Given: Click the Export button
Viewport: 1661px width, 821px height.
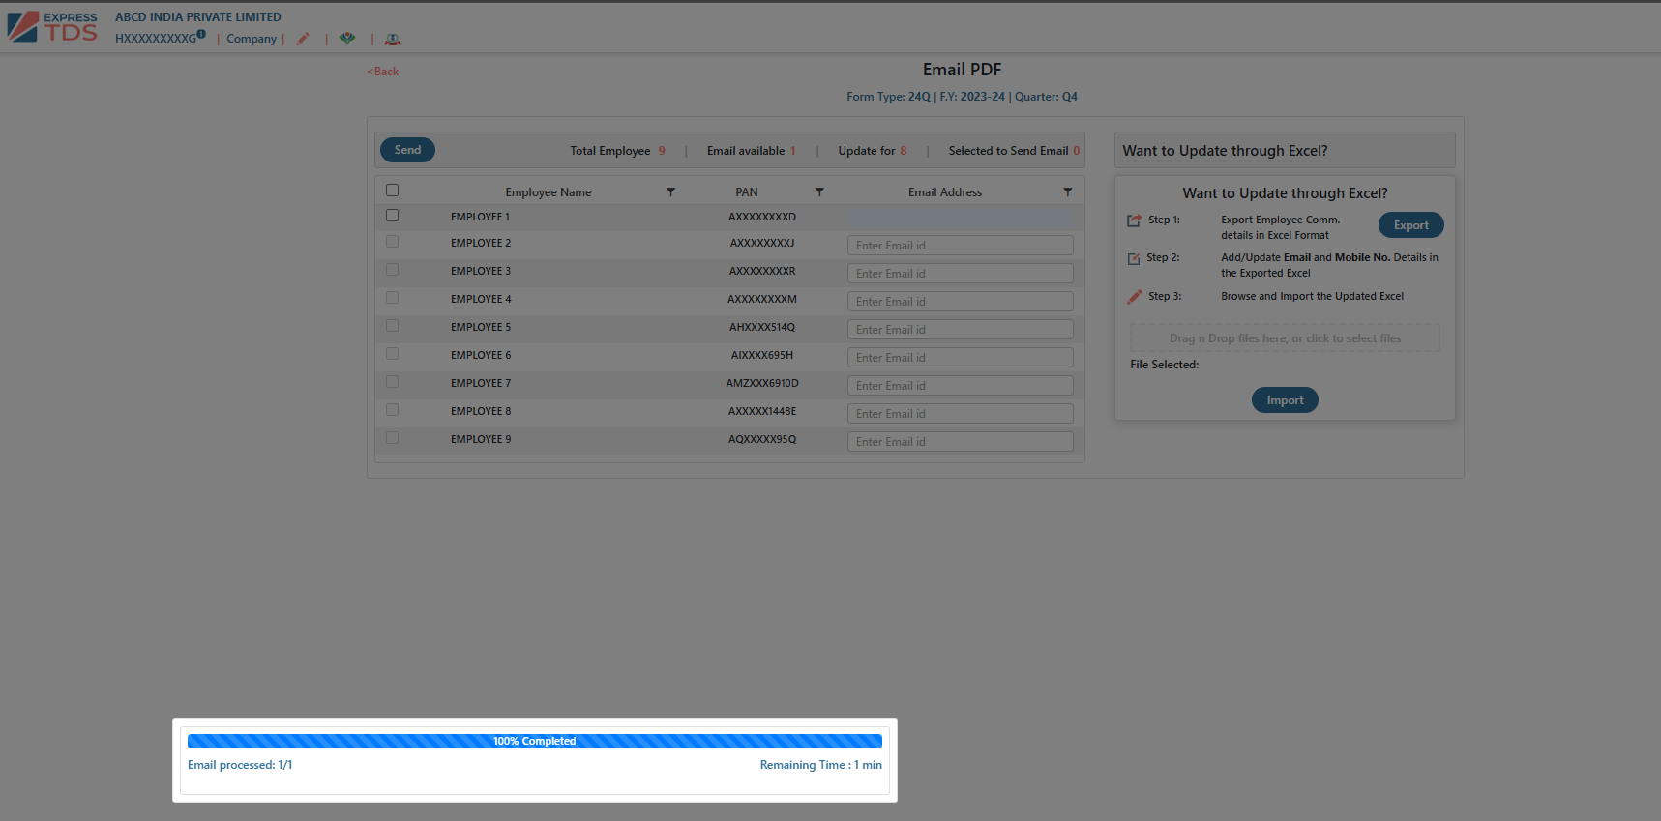Looking at the screenshot, I should pyautogui.click(x=1410, y=225).
